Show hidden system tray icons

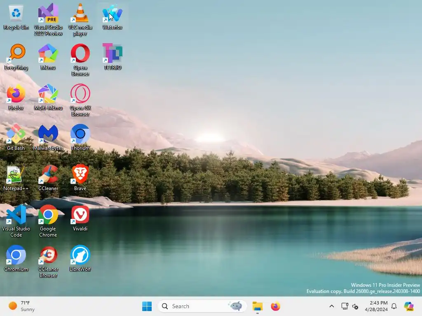coord(332,306)
